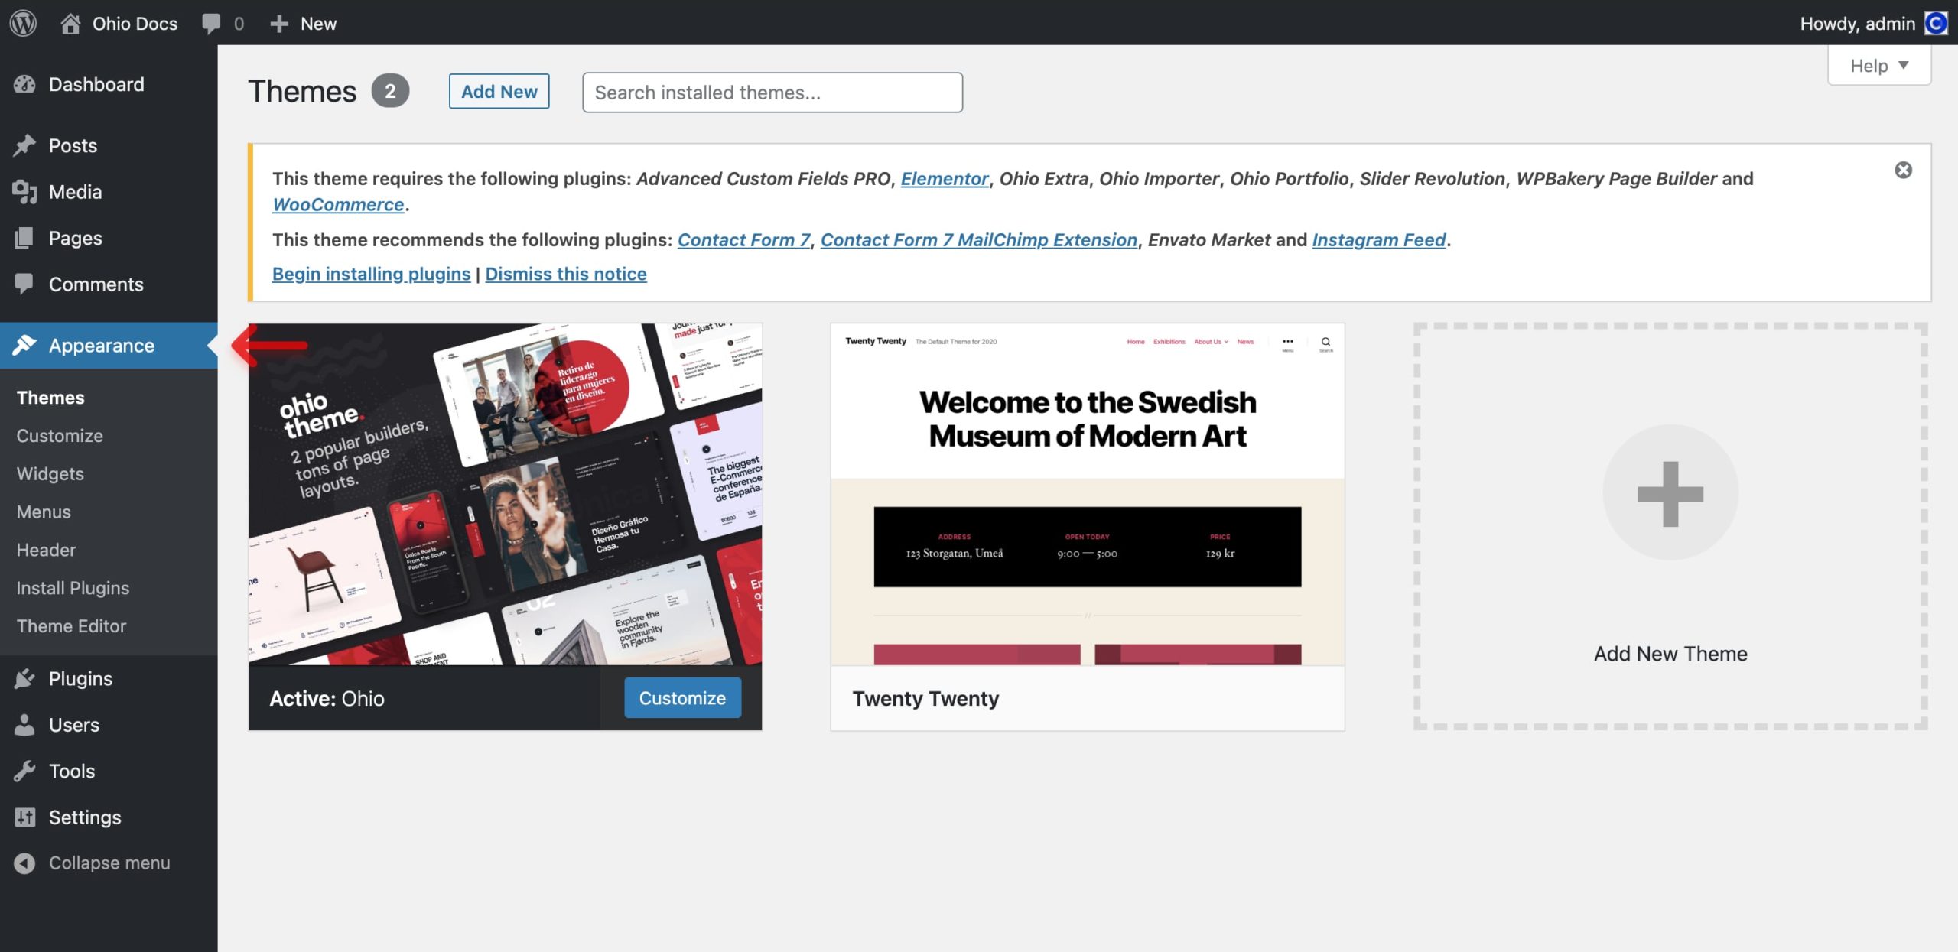The width and height of the screenshot is (1958, 952).
Task: Open the comments bubble icon in admin bar
Action: (x=211, y=24)
